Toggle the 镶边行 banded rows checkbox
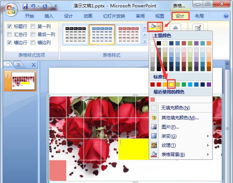The width and height of the screenshot is (233, 183). coord(9,42)
